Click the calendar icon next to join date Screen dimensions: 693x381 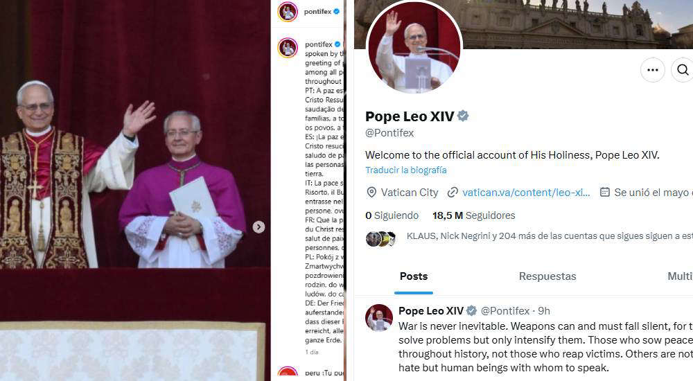click(x=604, y=192)
